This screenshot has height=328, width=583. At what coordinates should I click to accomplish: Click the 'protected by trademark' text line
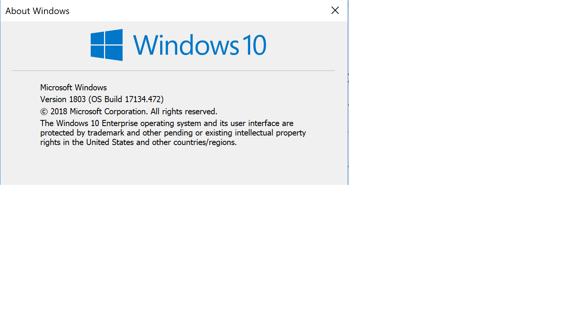point(173,133)
